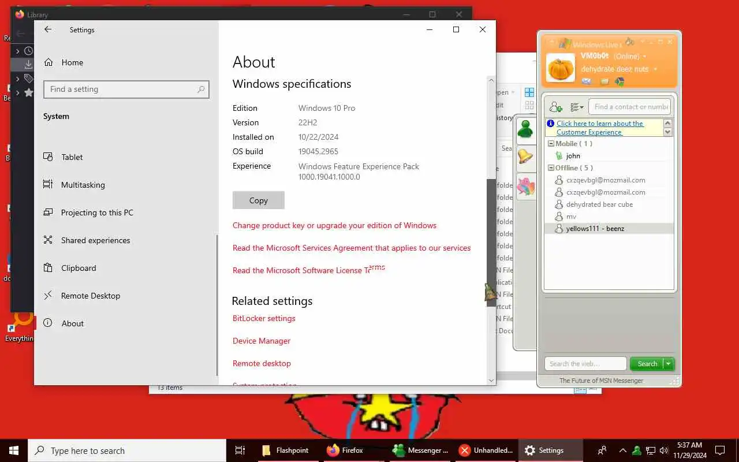This screenshot has height=462, width=739.
Task: Click the About info icon in sidebar
Action: [x=48, y=323]
